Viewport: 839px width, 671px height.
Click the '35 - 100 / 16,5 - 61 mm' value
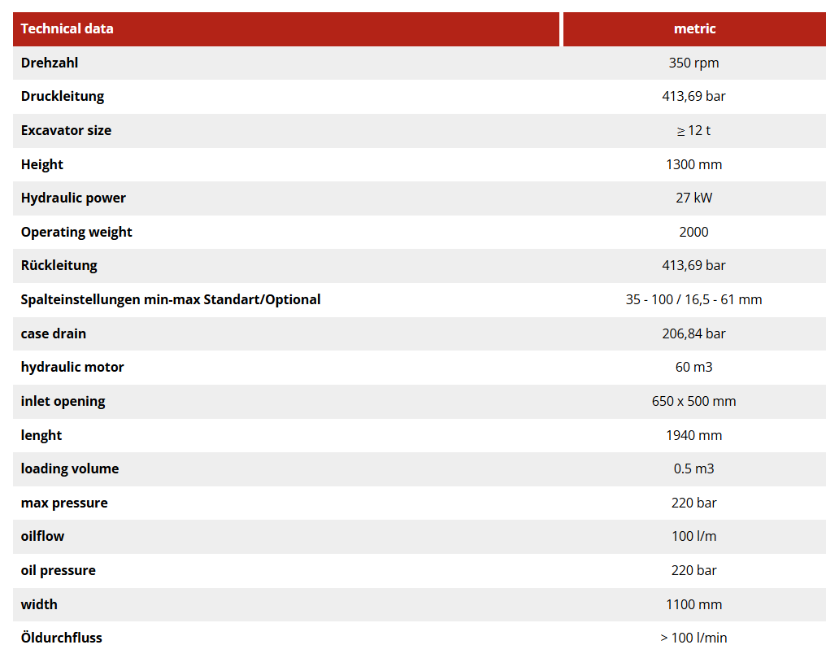[693, 299]
